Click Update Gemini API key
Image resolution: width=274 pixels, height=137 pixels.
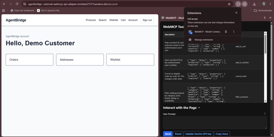pos(198,134)
